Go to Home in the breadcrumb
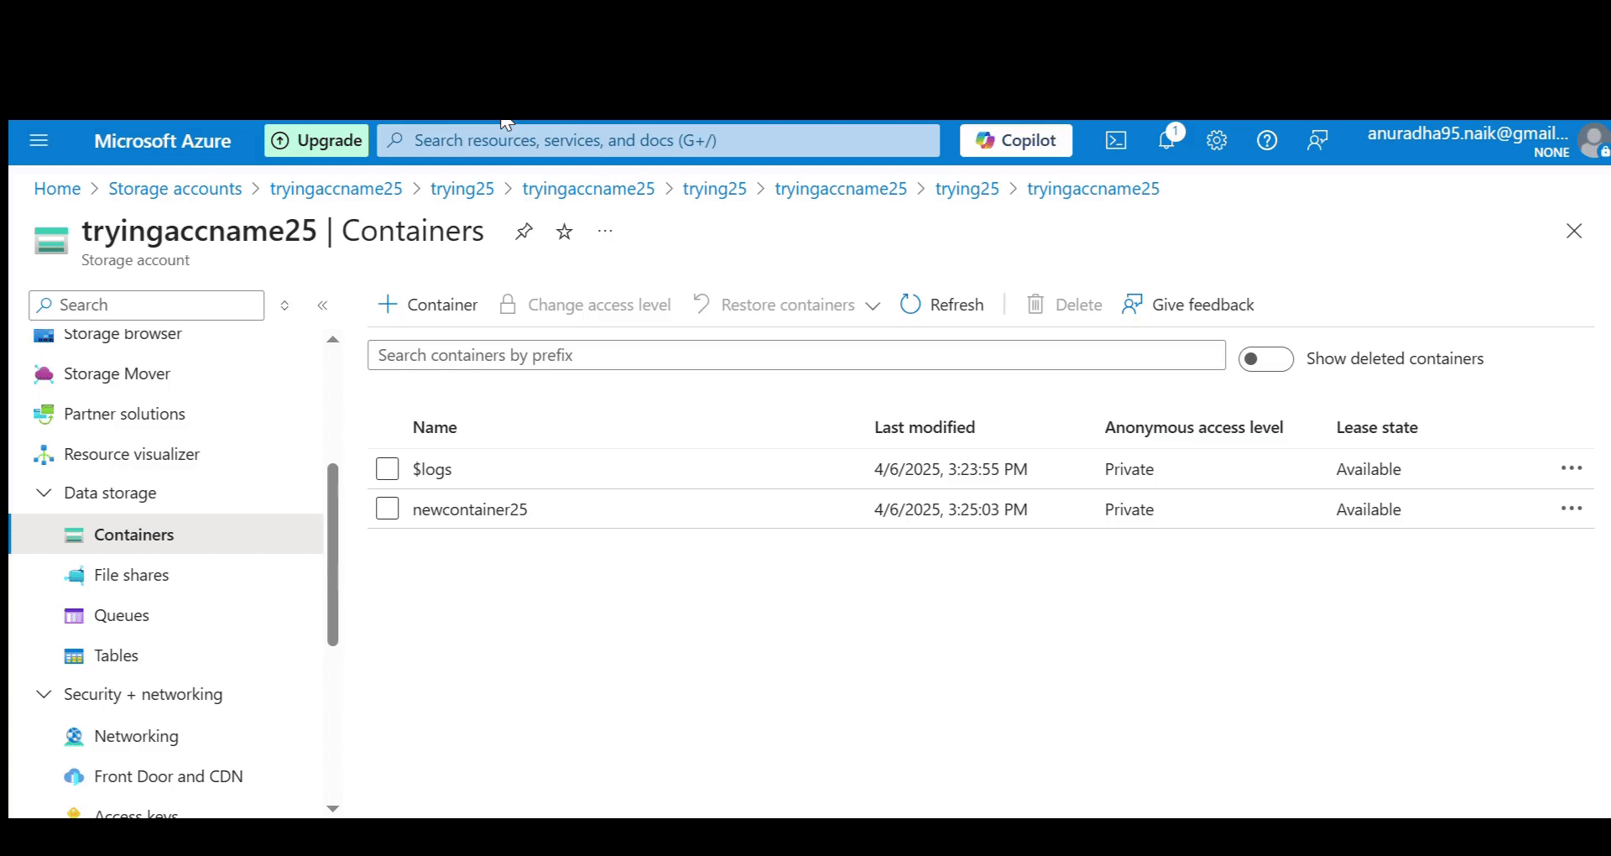The width and height of the screenshot is (1611, 856). (57, 189)
